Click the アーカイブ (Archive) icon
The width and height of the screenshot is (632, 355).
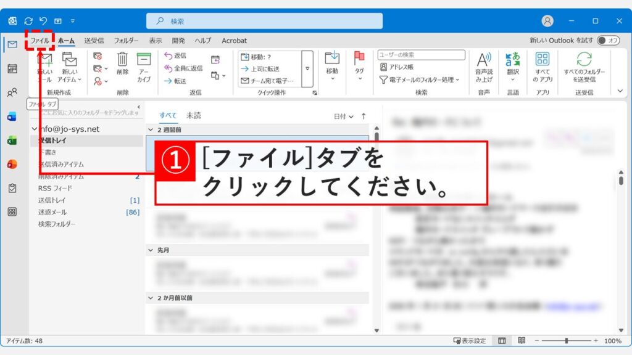tap(144, 60)
